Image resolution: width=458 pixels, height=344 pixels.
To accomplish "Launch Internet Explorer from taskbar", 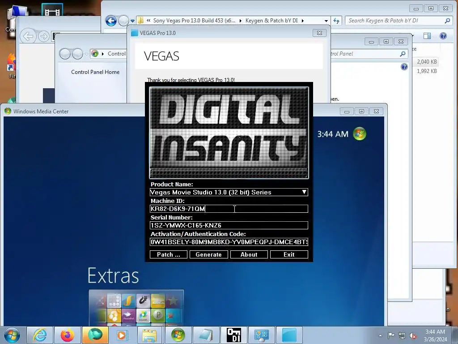I will click(40, 335).
